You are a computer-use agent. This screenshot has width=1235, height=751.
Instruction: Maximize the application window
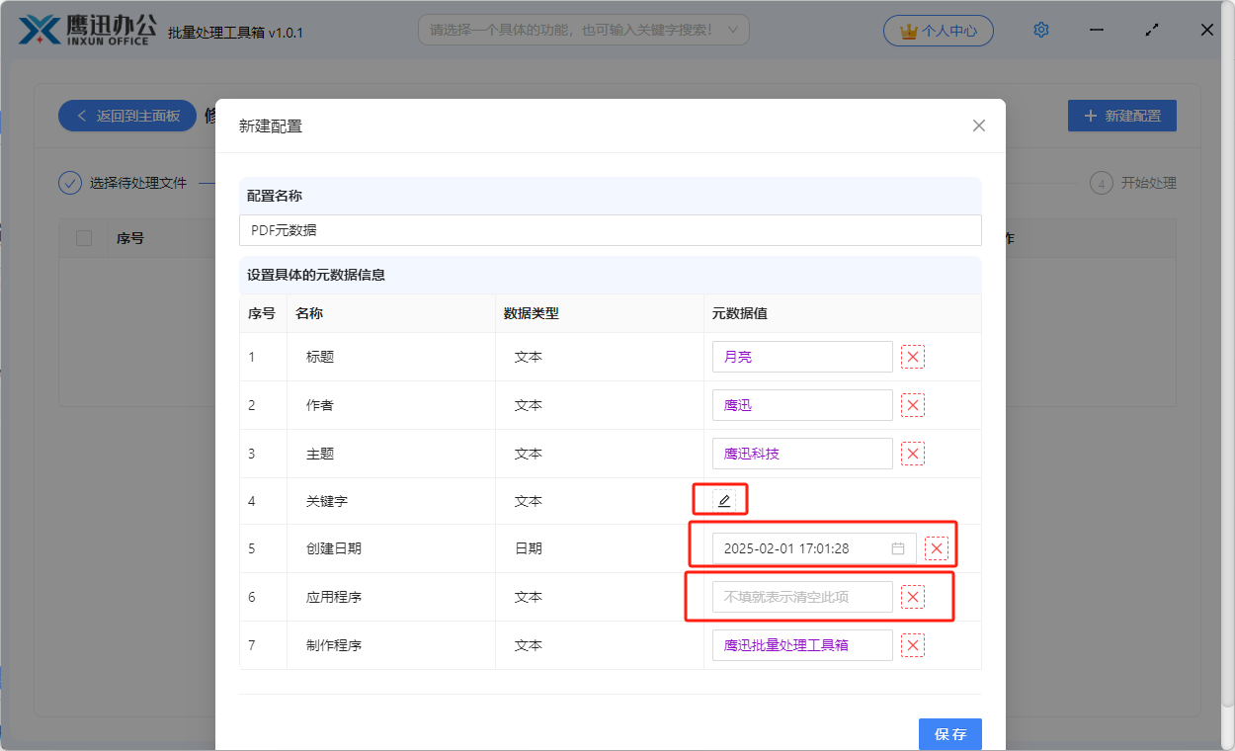(x=1151, y=30)
